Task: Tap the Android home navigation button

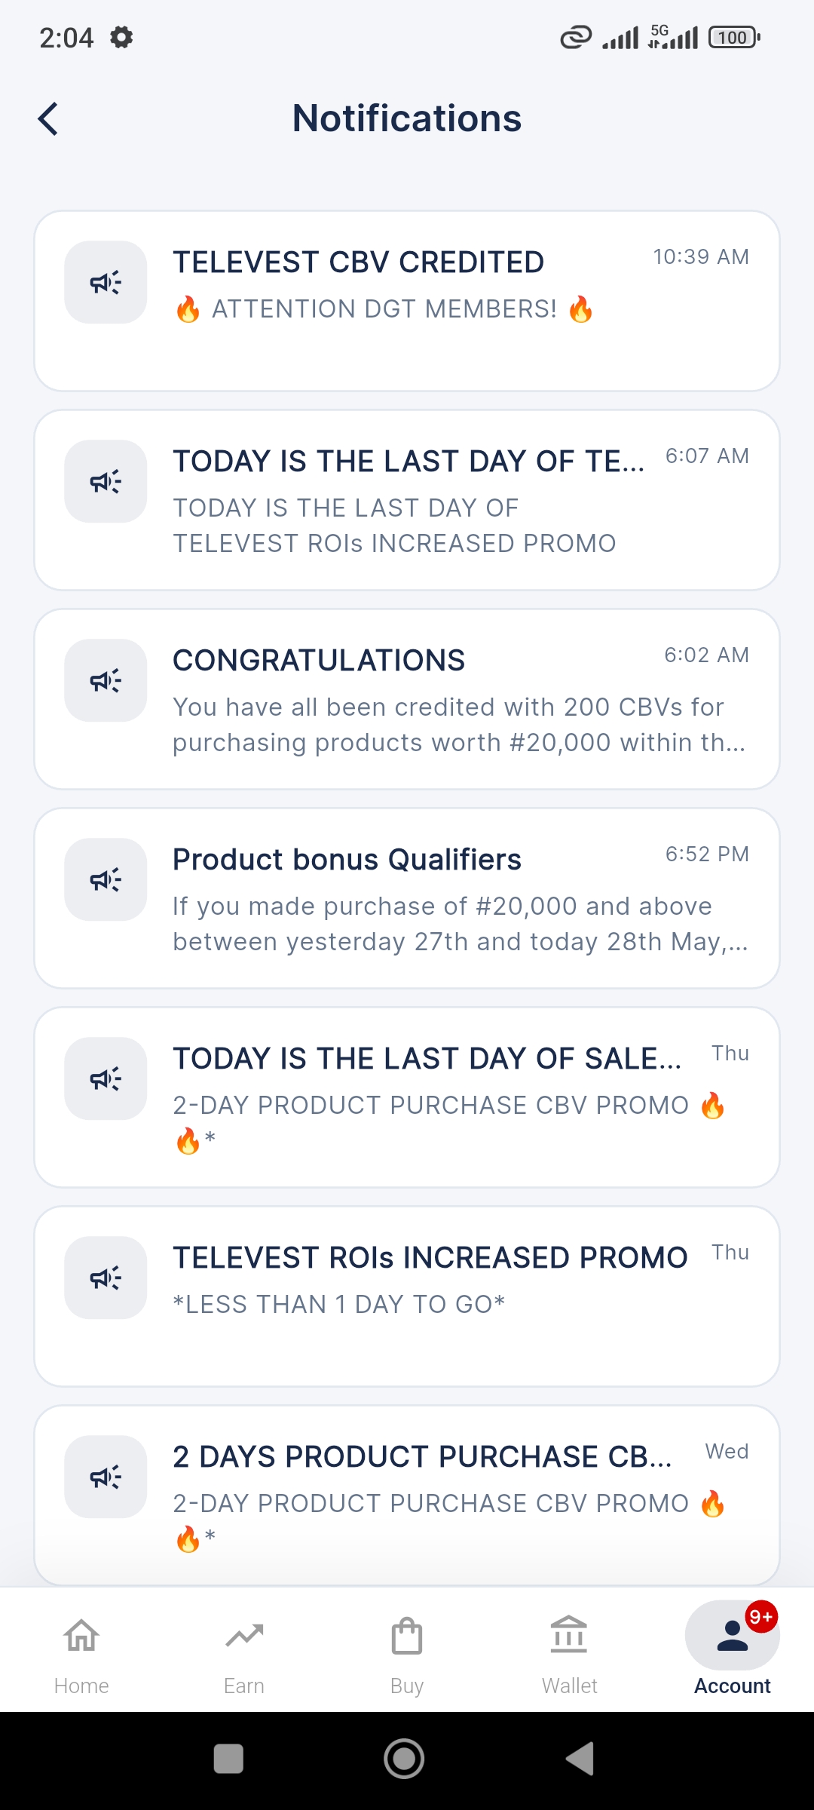Action: click(405, 1759)
